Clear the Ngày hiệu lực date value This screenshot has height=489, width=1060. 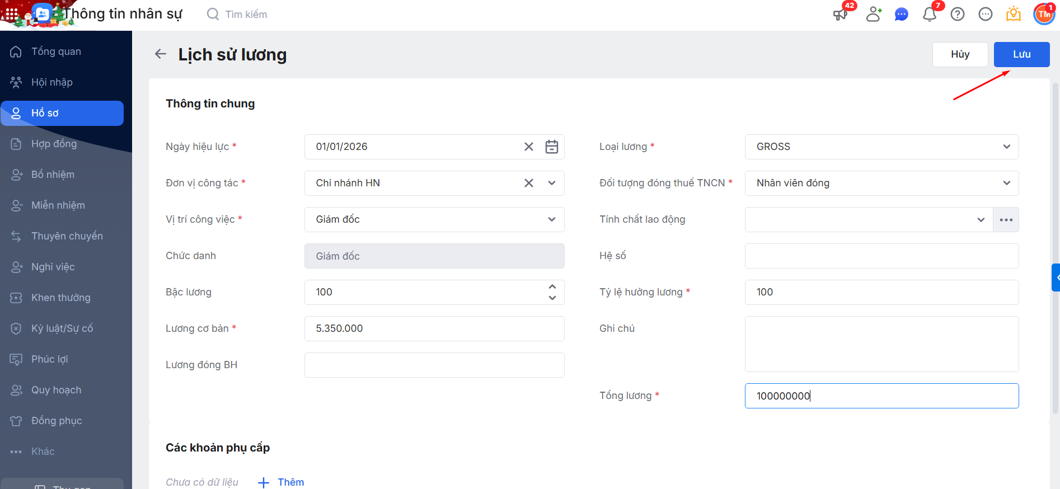point(528,147)
